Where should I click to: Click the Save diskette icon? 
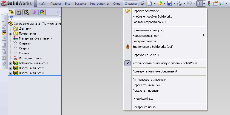click(x=170, y=4)
